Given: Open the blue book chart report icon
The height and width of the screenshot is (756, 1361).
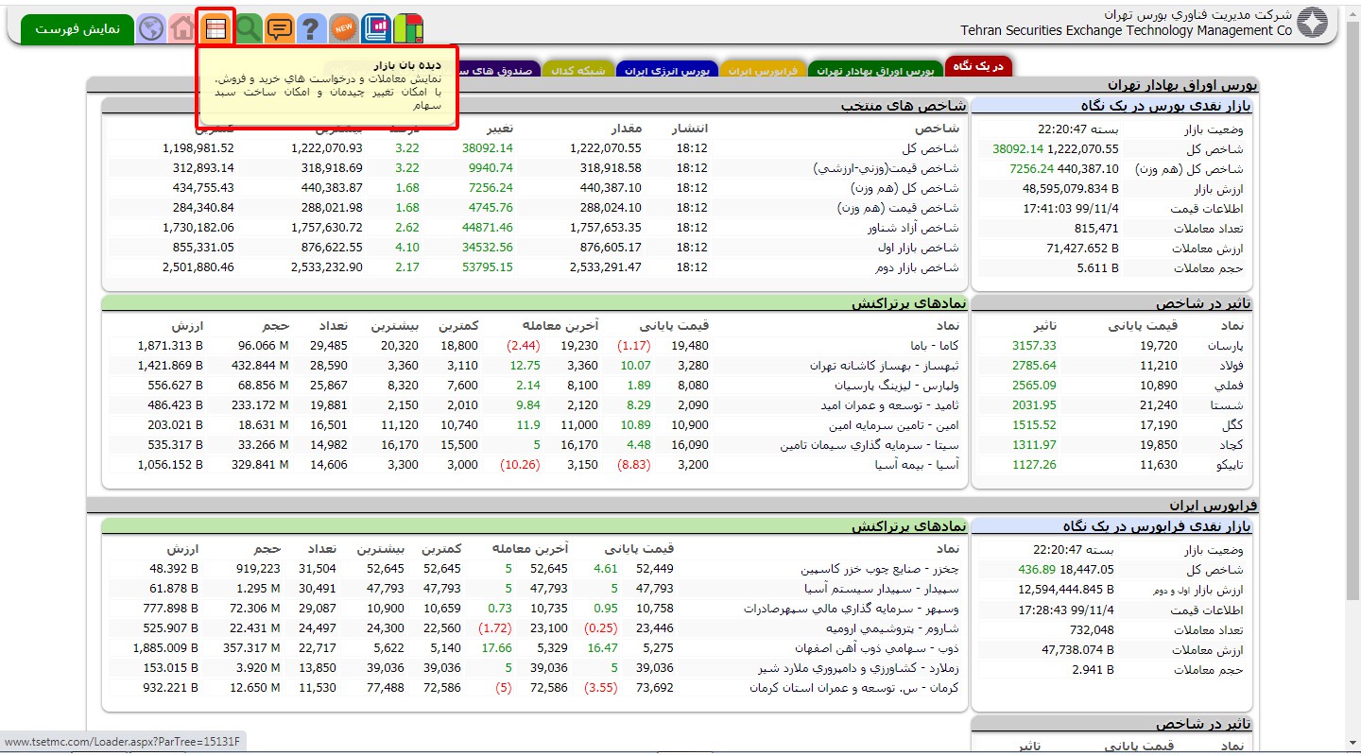Looking at the screenshot, I should (x=376, y=28).
